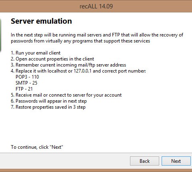Click the FTP - 21 port line

point(24,89)
